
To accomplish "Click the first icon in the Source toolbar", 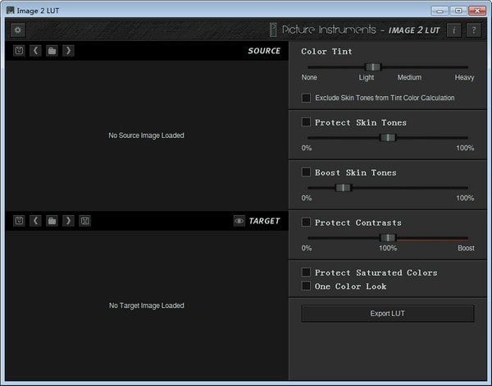I will point(19,51).
